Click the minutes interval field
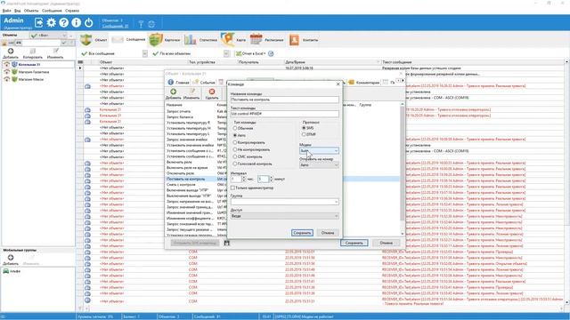570x320 pixels. 263,179
